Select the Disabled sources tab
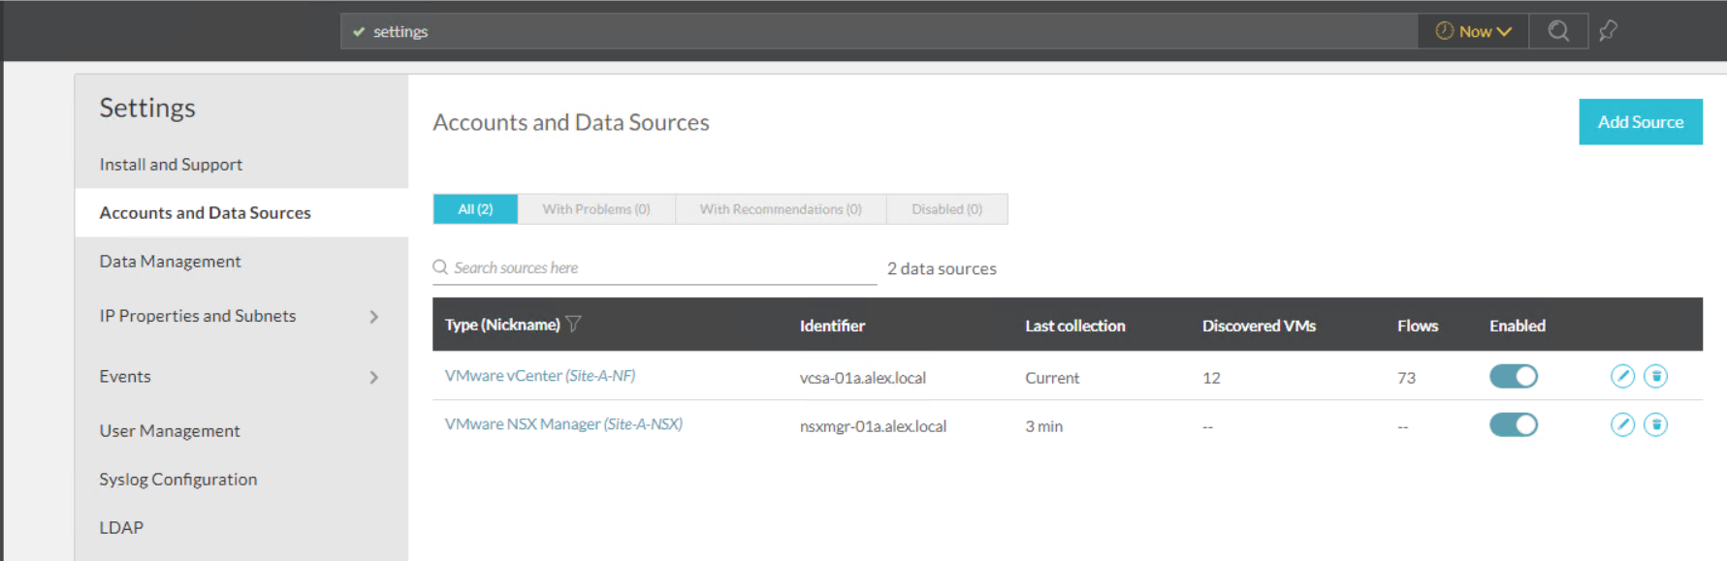The height and width of the screenshot is (561, 1727). pyautogui.click(x=946, y=209)
